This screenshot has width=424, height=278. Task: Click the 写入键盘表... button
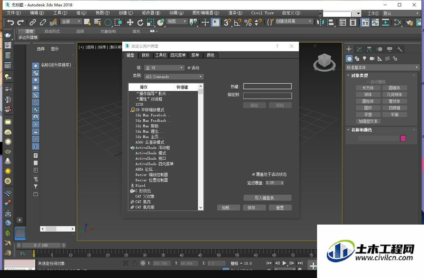tap(267, 198)
